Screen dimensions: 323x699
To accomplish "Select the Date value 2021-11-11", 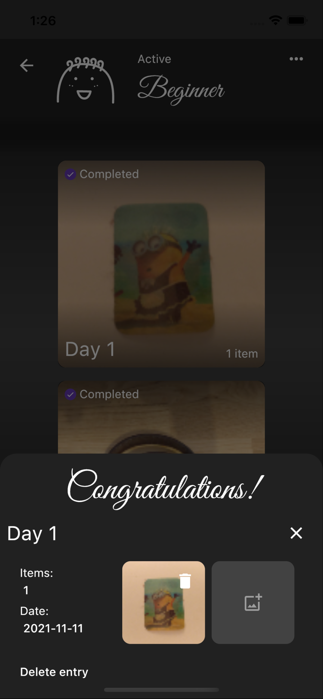I will 53,628.
